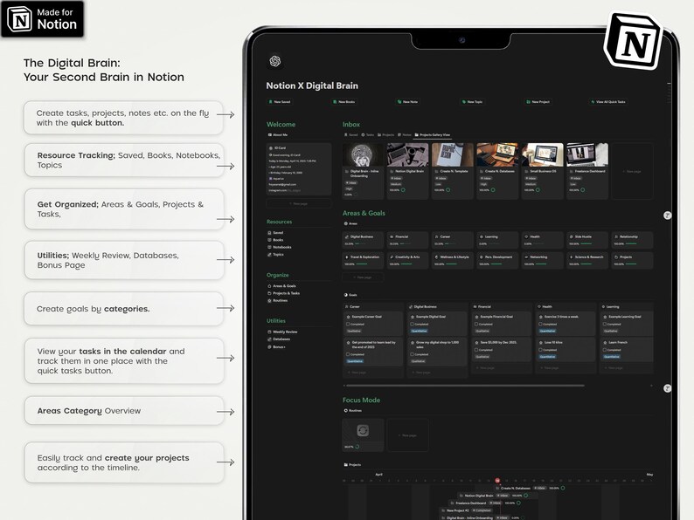Add New page under Career goals column
The width and height of the screenshot is (694, 520).
tap(357, 373)
